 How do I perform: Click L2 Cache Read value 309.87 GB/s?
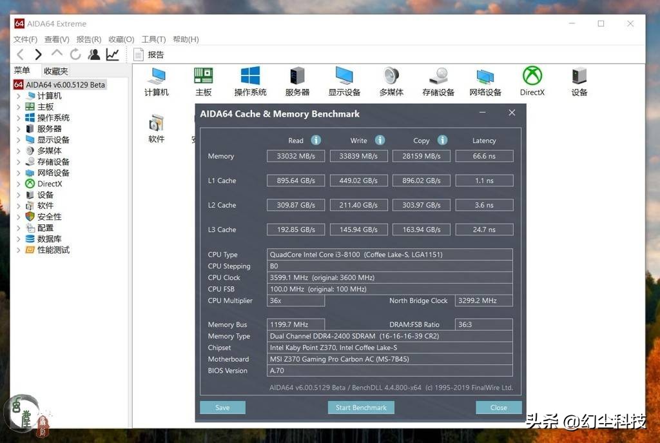coord(296,205)
